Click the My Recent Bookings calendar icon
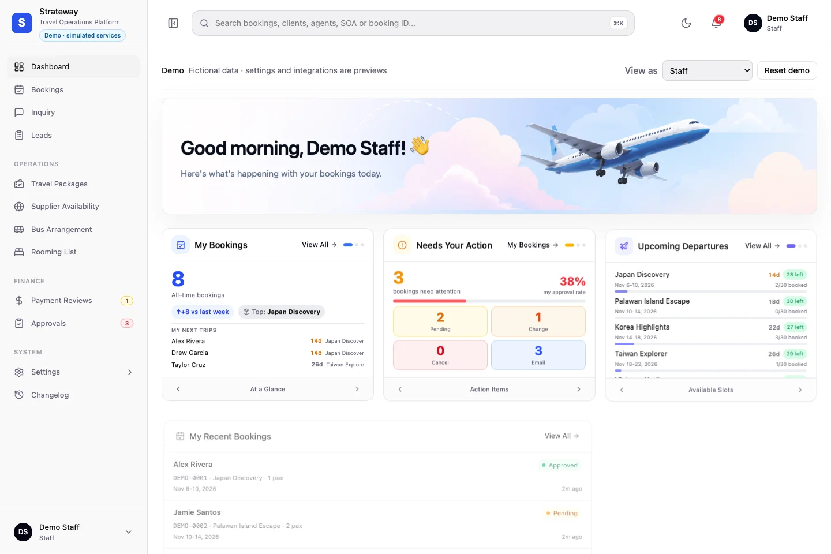Image resolution: width=831 pixels, height=554 pixels. 180,436
